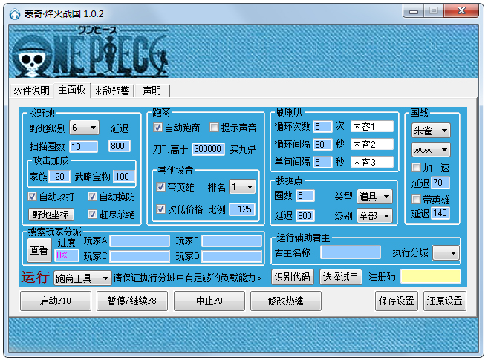
Task: Enable the 加速 checkbox in 国战
Action: click(416, 167)
